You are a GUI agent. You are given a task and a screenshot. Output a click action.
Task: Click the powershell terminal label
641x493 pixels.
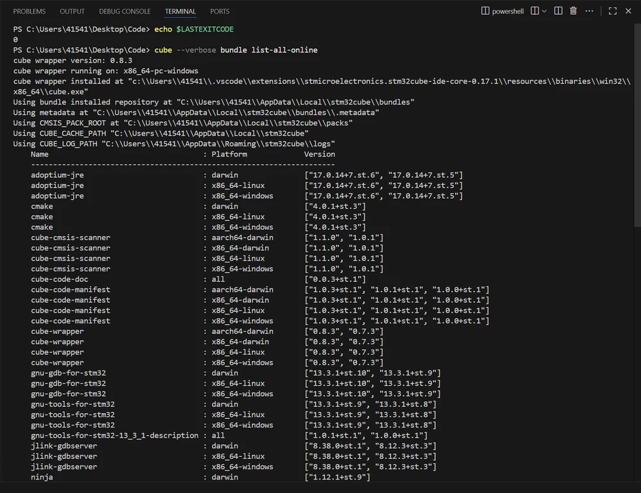click(x=508, y=12)
